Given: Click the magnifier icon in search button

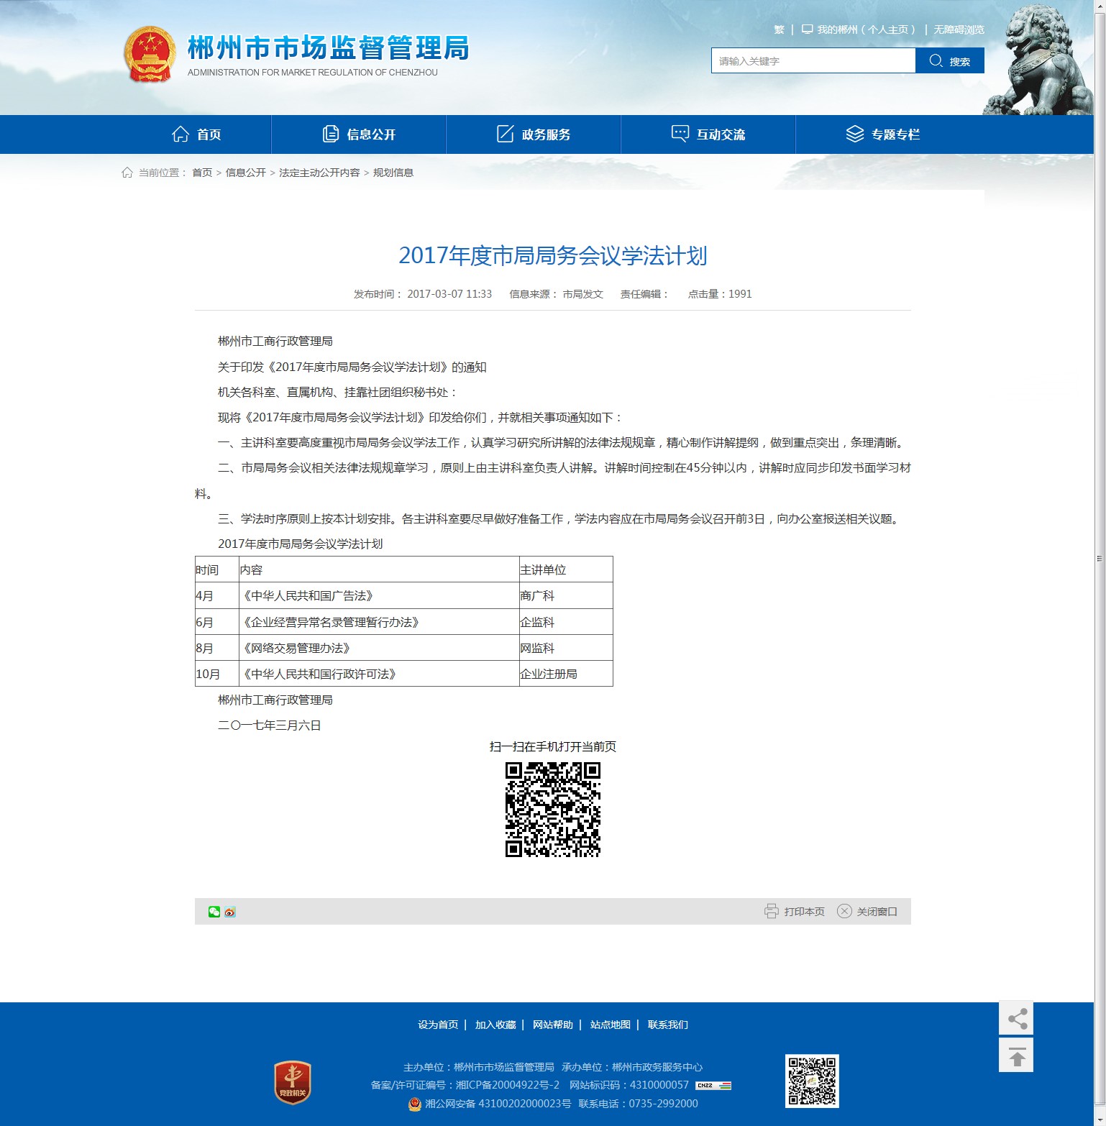Looking at the screenshot, I should pos(936,61).
